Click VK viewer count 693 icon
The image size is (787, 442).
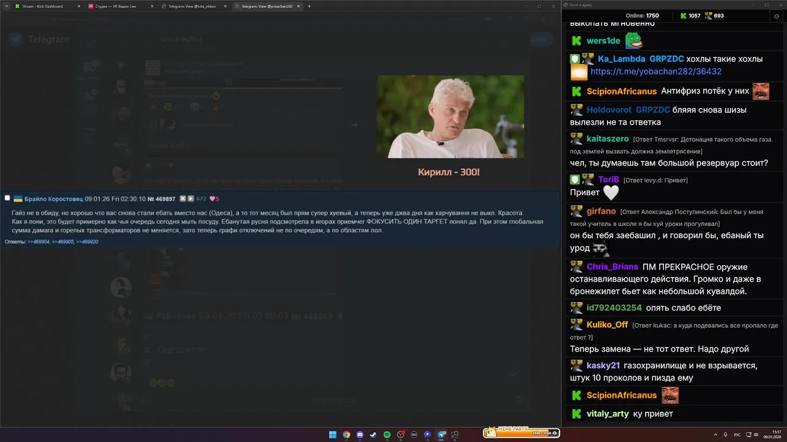coord(708,15)
